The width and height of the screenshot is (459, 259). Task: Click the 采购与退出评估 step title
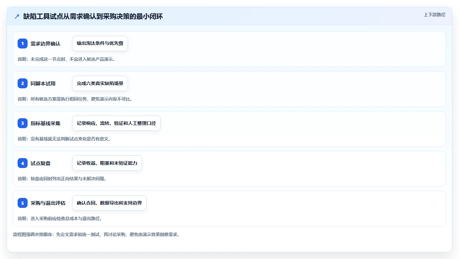pos(48,203)
